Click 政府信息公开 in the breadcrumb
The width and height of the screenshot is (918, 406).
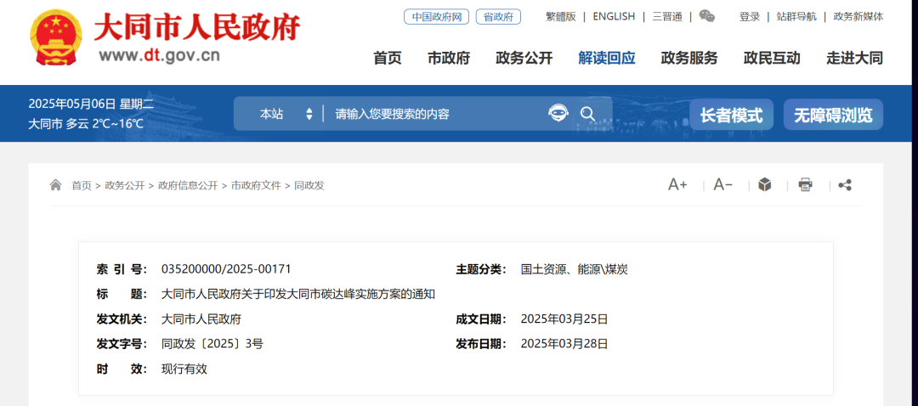188,185
